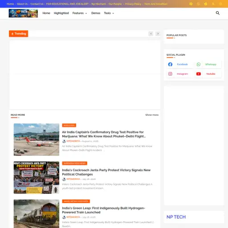Viewport: 228px width, 228px height.
Task: Open the Highlighted menu item
Action: point(61,13)
